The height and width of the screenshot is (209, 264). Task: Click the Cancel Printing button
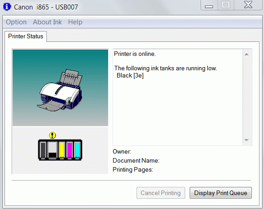tap(161, 193)
